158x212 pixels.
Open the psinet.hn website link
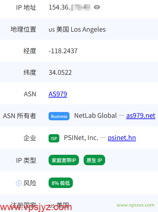pos(122,138)
